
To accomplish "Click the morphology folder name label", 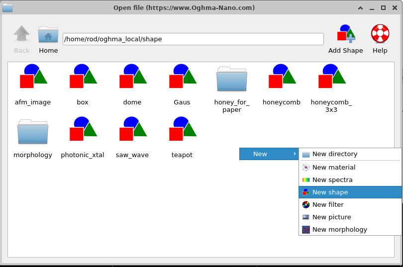I will point(33,155).
